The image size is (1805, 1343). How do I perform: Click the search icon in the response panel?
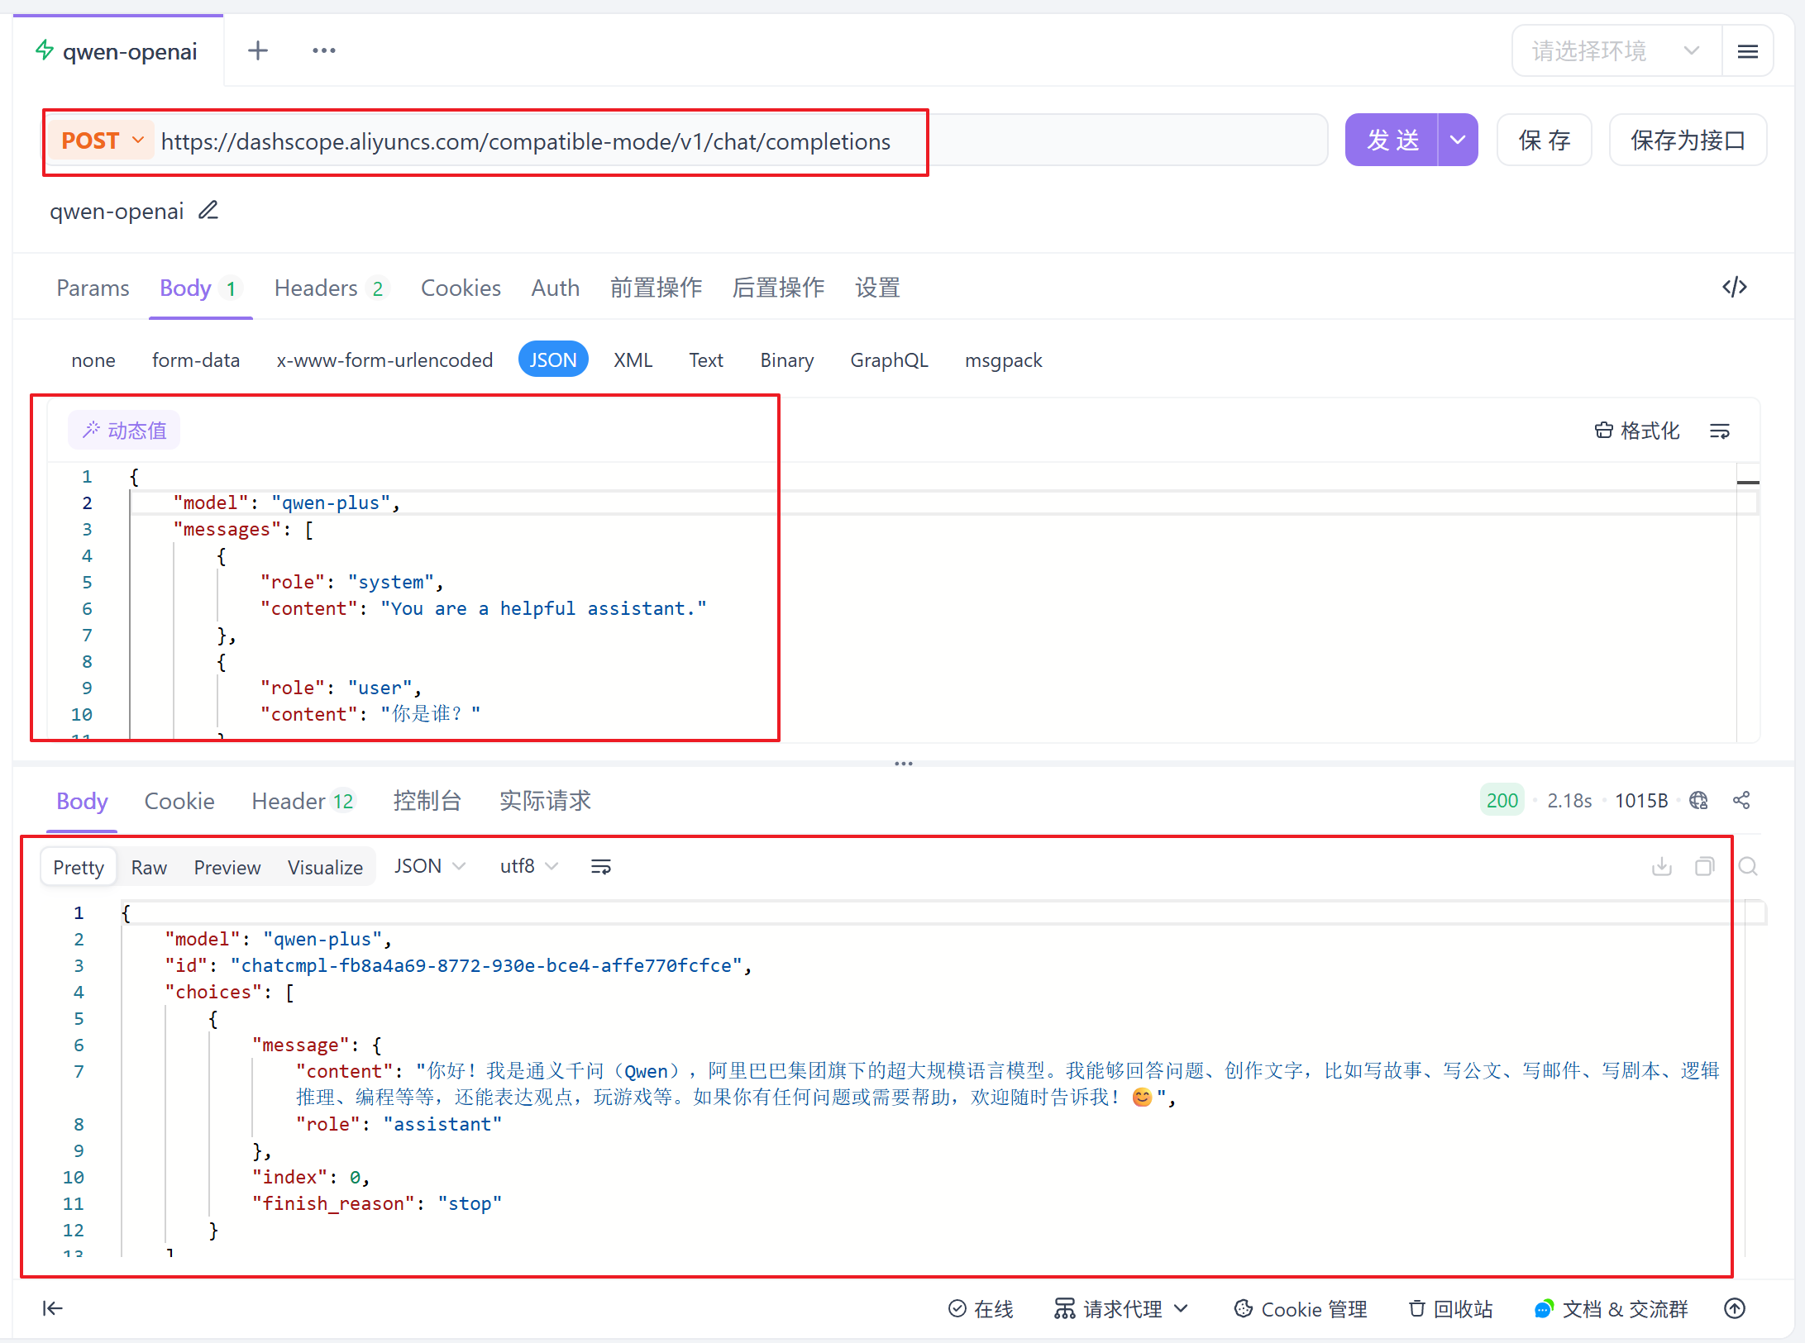[x=1747, y=866]
